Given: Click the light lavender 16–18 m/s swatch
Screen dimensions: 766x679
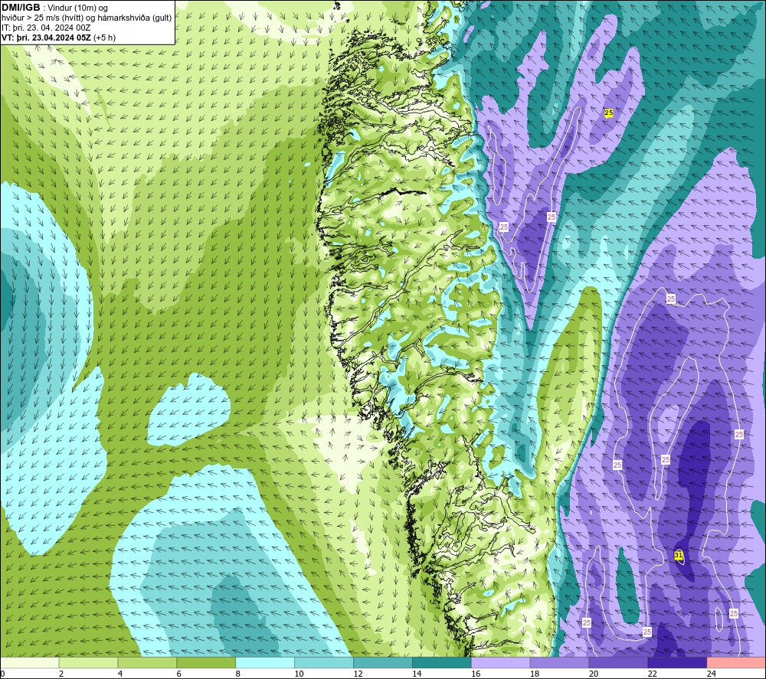Looking at the screenshot, I should click(x=501, y=662).
